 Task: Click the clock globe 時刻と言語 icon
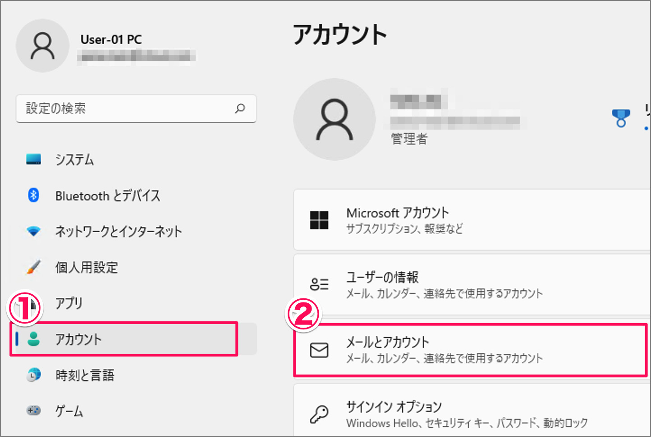pyautogui.click(x=33, y=375)
